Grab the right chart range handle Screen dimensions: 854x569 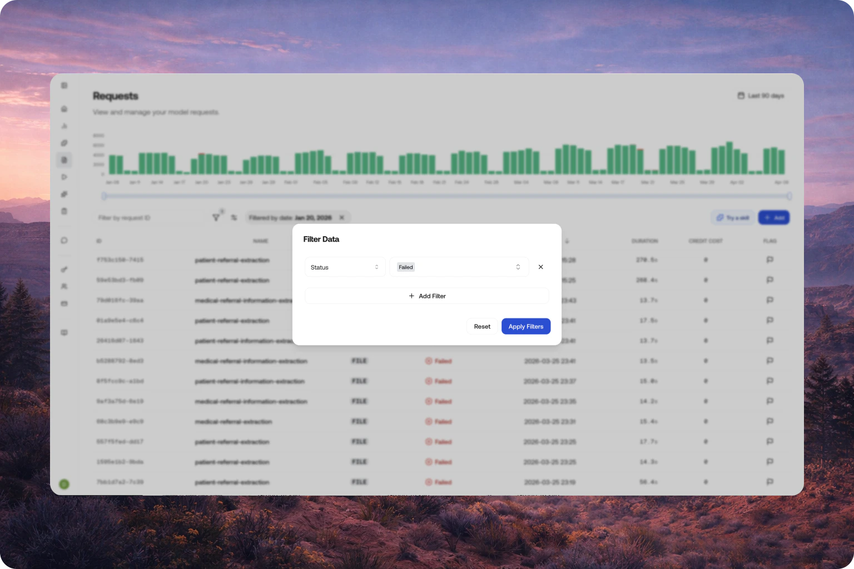pyautogui.click(x=789, y=196)
